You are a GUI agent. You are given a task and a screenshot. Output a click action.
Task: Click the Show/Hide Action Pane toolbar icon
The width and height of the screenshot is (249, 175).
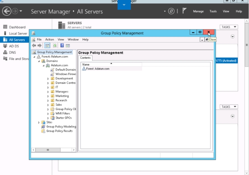coord(68,46)
